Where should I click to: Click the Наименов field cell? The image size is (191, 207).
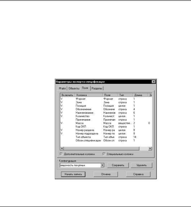(109, 113)
